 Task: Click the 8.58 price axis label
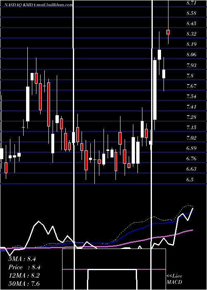coord(191,13)
